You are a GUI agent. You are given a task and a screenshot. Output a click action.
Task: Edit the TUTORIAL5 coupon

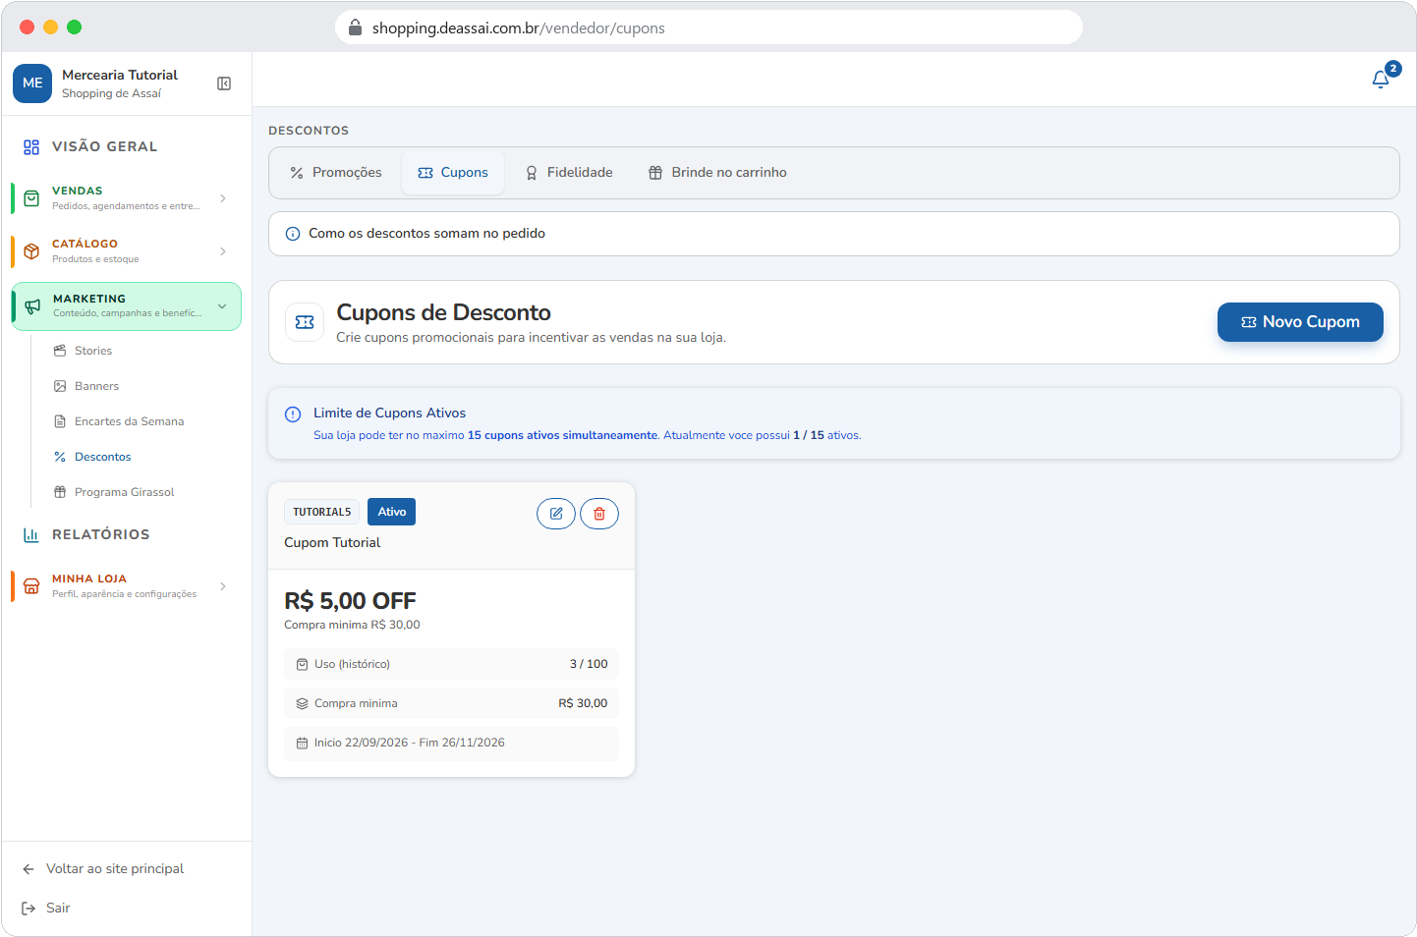[x=556, y=514]
